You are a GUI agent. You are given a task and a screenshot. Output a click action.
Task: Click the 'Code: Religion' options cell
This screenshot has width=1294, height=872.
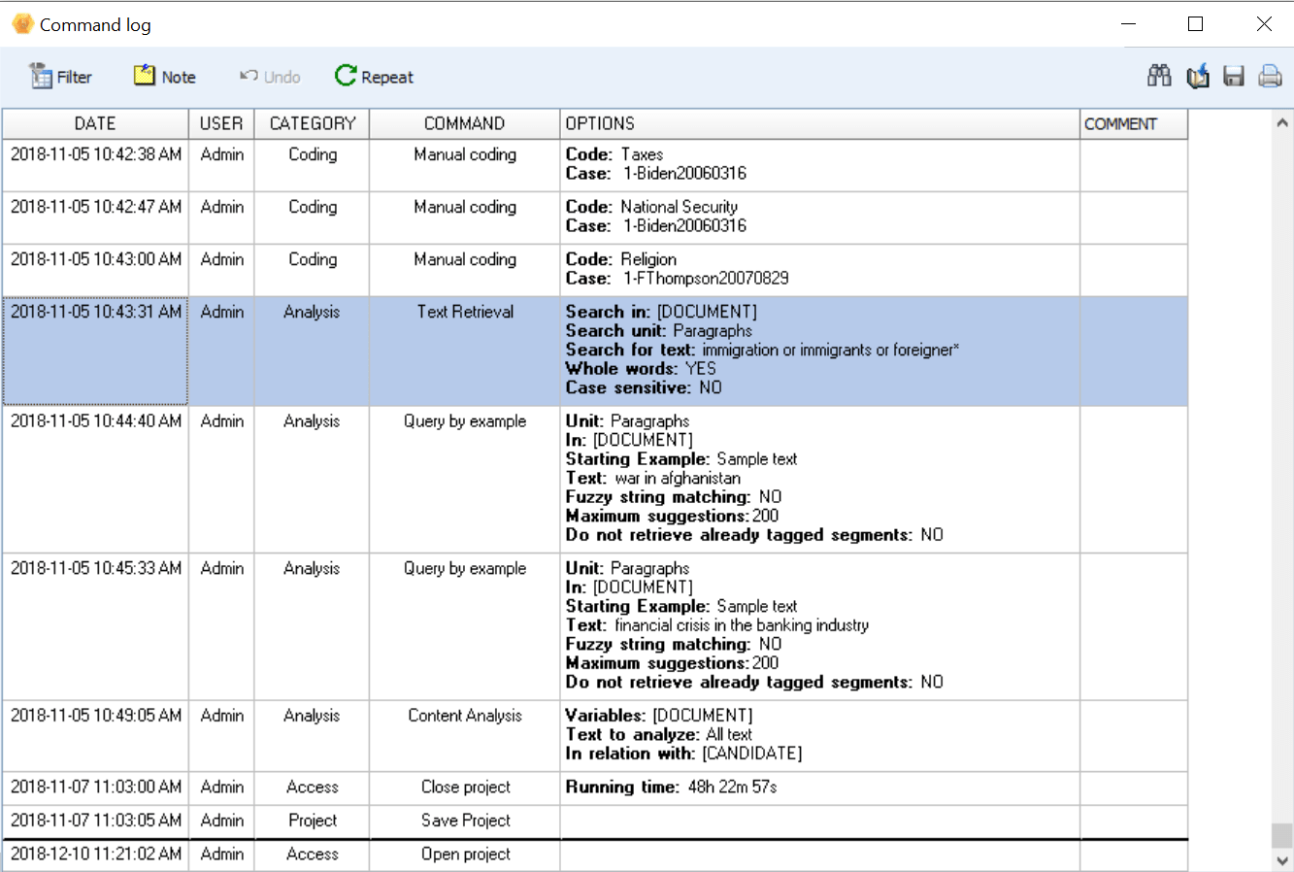point(820,270)
